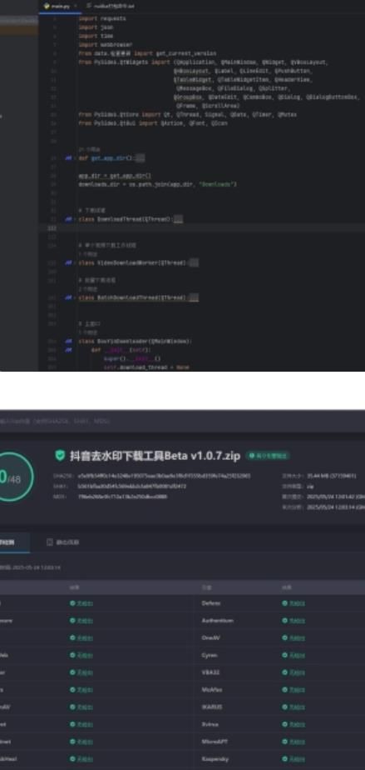This screenshot has width=365, height=770.
Task: Open the VBA32 scan result link
Action: (297, 672)
